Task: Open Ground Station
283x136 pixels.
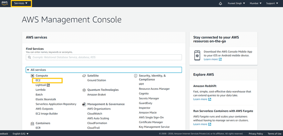Action: tap(97, 80)
